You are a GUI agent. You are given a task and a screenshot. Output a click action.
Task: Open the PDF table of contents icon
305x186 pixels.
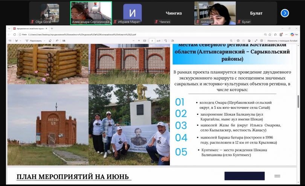point(10,40)
